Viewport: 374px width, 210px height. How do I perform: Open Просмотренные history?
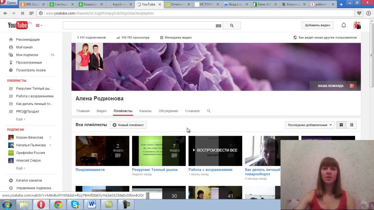pos(29,62)
